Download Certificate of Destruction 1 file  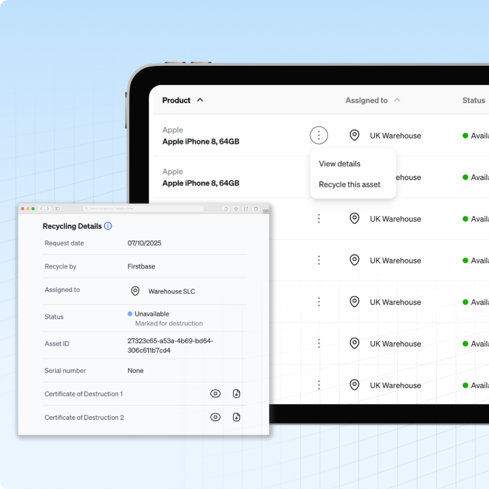[x=236, y=394]
